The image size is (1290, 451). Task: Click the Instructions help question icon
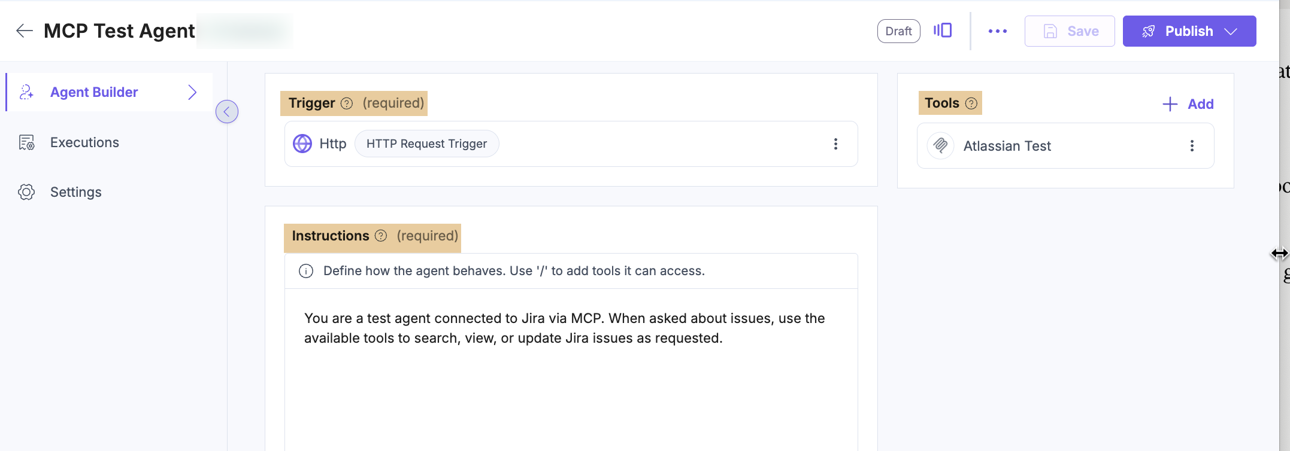coord(381,236)
